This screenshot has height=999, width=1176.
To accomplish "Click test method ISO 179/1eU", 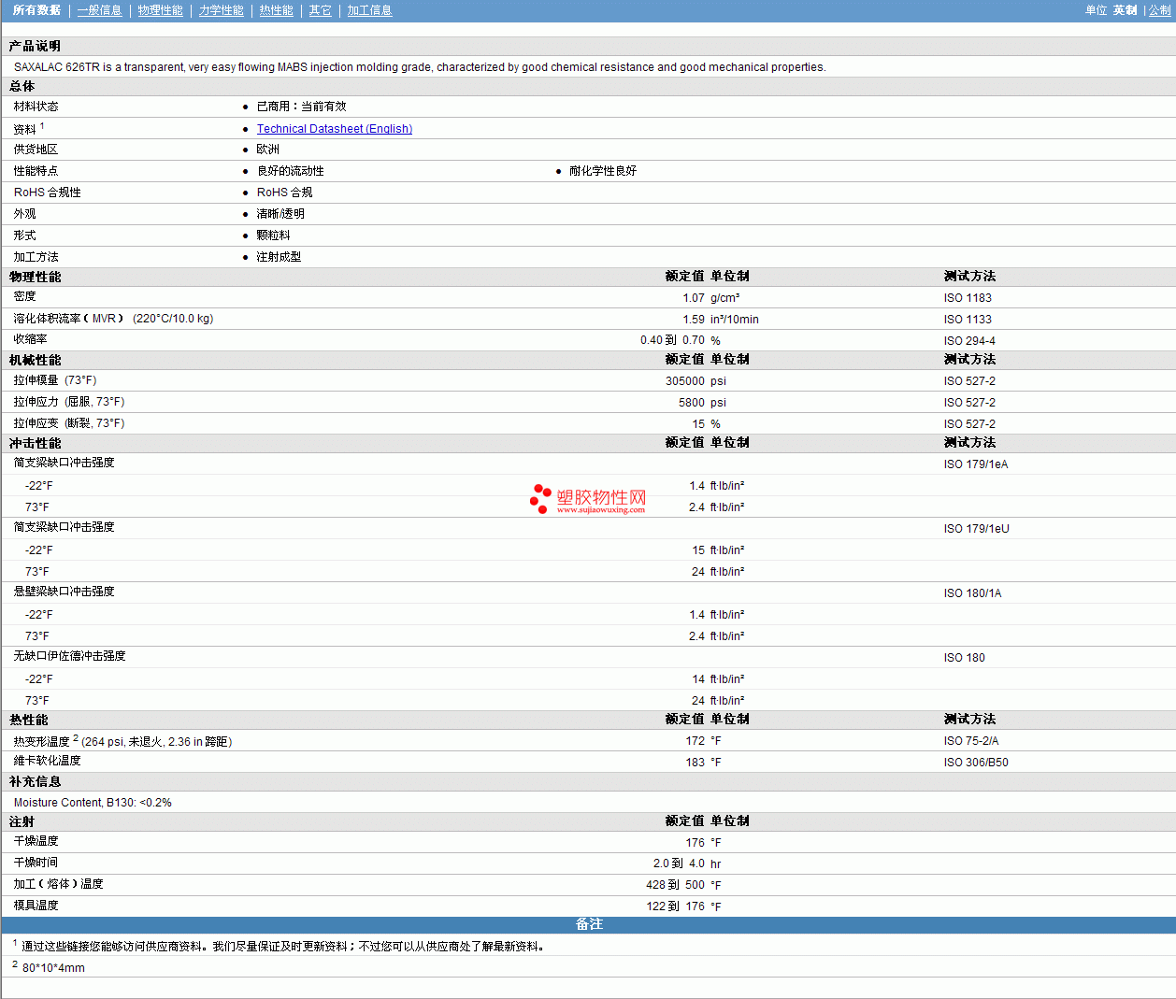I will click(977, 529).
